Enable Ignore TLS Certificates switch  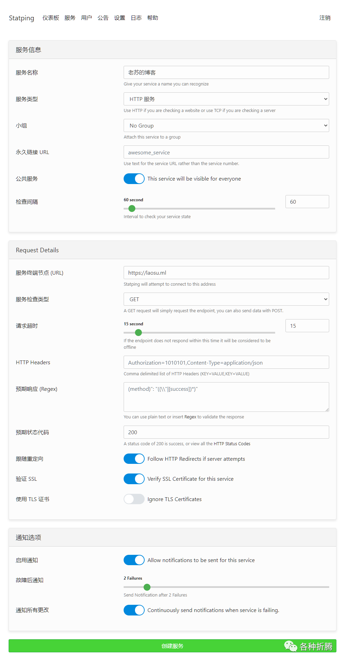134,499
